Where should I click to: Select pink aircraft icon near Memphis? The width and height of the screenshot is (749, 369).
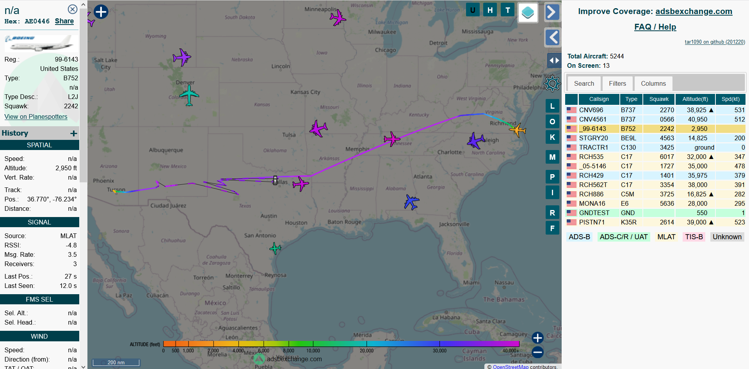[x=392, y=139]
